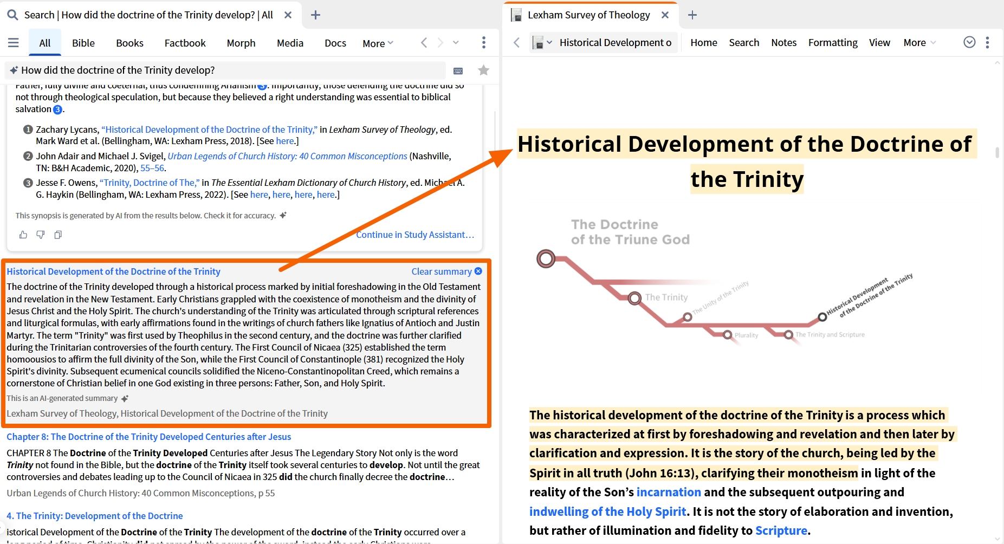
Task: Click the Plurality node on the roadmap
Action: (728, 335)
